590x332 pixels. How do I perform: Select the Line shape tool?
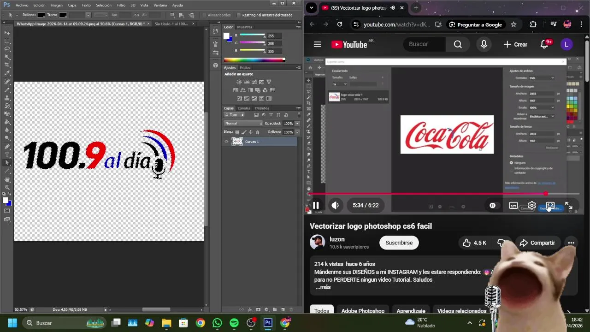[x=6, y=171]
